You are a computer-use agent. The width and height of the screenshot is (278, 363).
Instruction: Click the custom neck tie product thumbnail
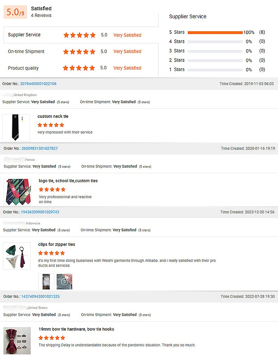(x=16, y=128)
